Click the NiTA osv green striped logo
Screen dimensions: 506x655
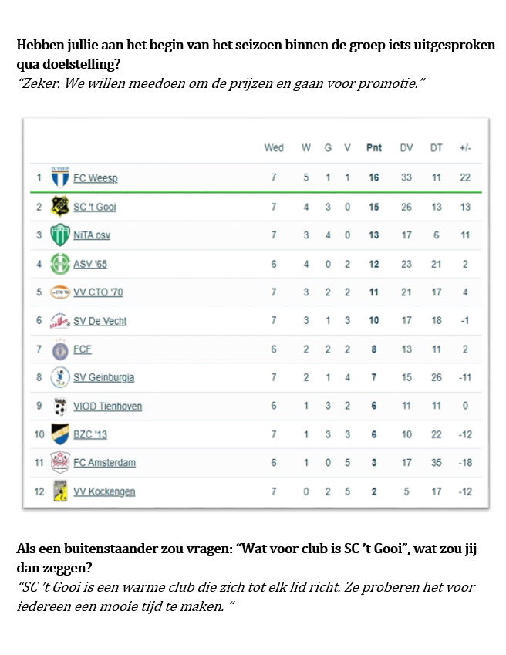tap(59, 235)
